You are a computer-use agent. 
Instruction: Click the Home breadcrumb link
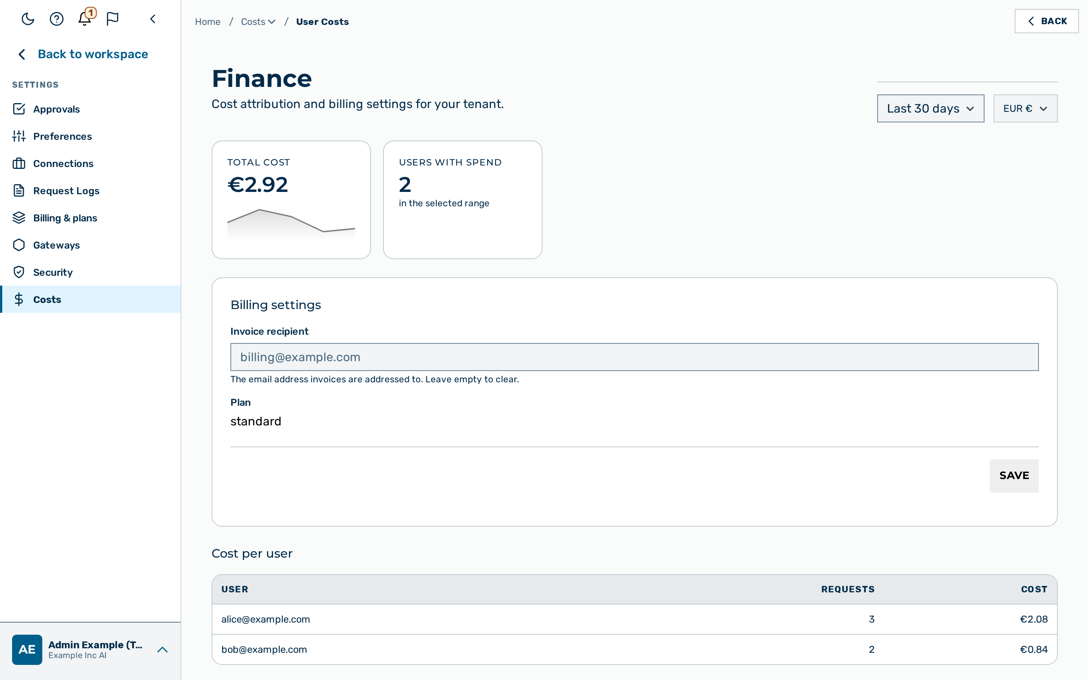click(207, 22)
